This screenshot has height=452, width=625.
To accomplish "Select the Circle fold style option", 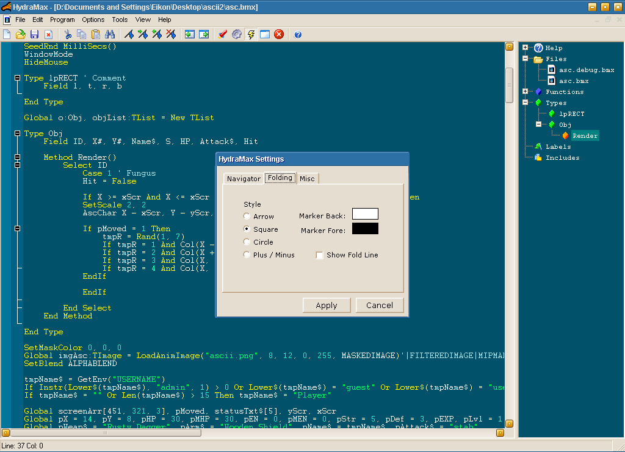I will (x=247, y=242).
